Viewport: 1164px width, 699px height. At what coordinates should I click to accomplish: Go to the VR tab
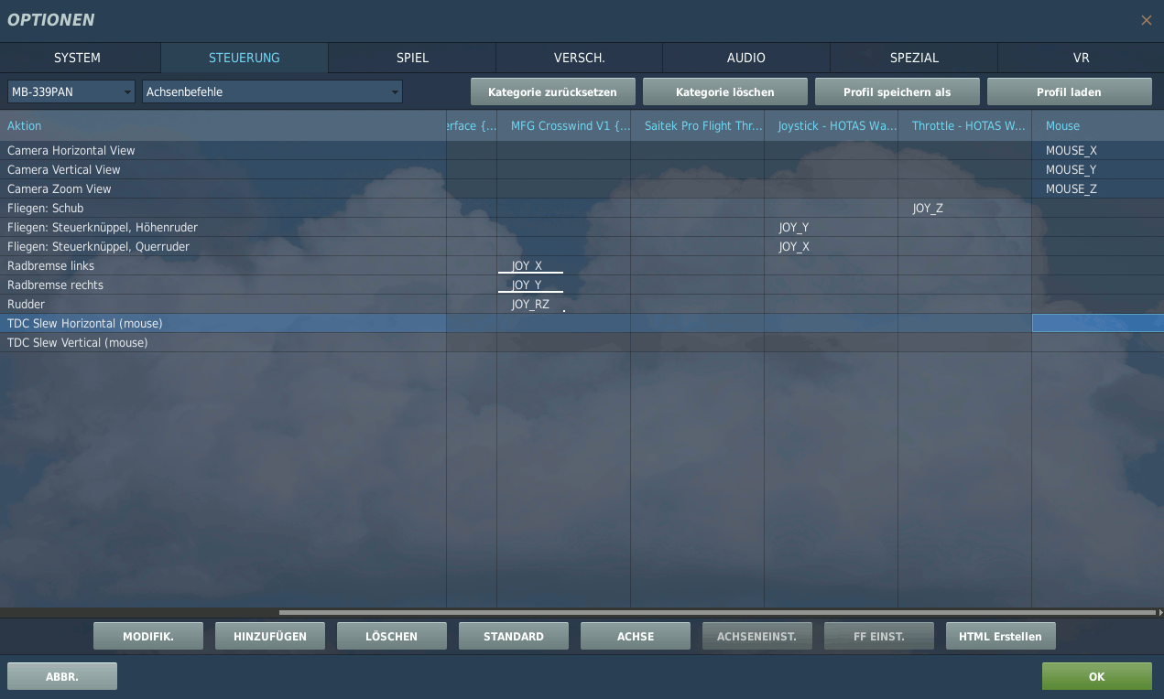pos(1081,58)
